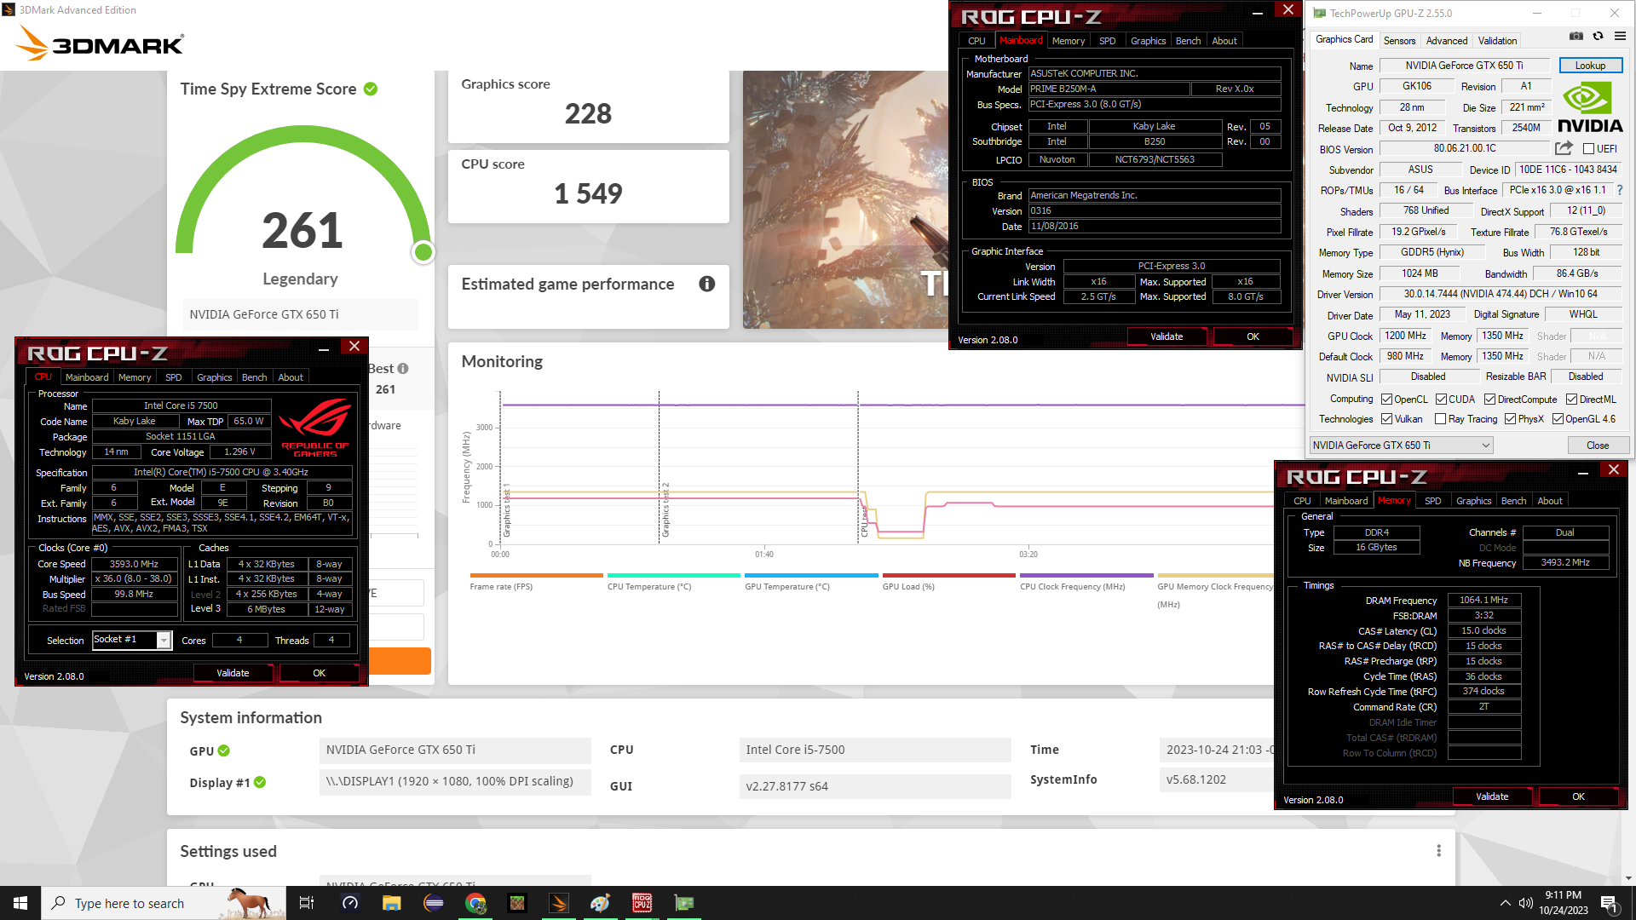Image resolution: width=1636 pixels, height=920 pixels.
Task: Click Validate in Mainboard CPU-Z window
Action: point(1167,336)
